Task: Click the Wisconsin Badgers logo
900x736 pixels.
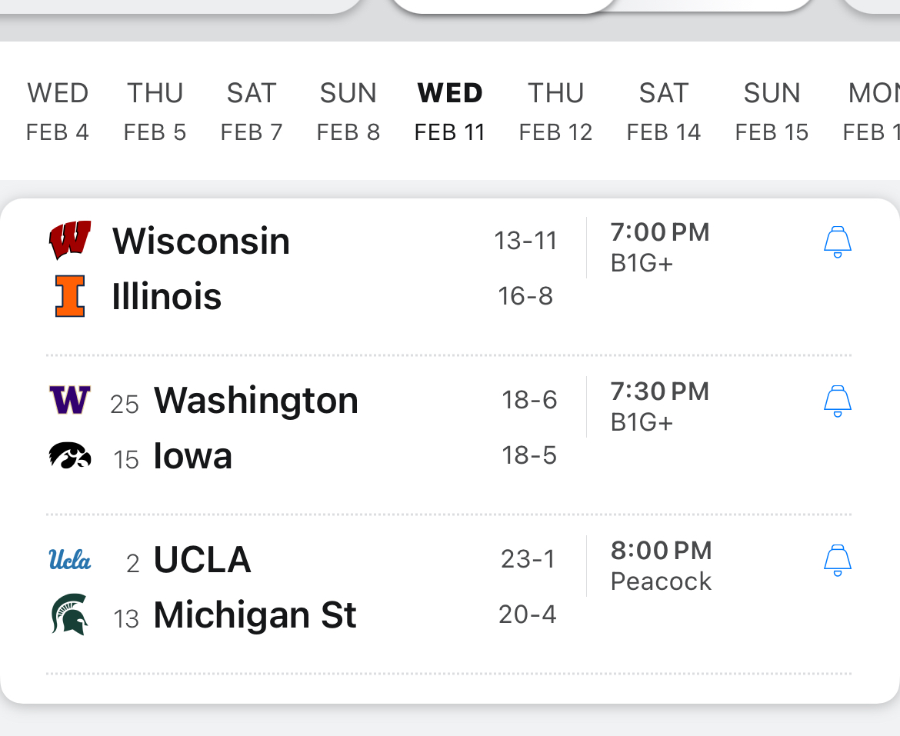Action: click(70, 241)
